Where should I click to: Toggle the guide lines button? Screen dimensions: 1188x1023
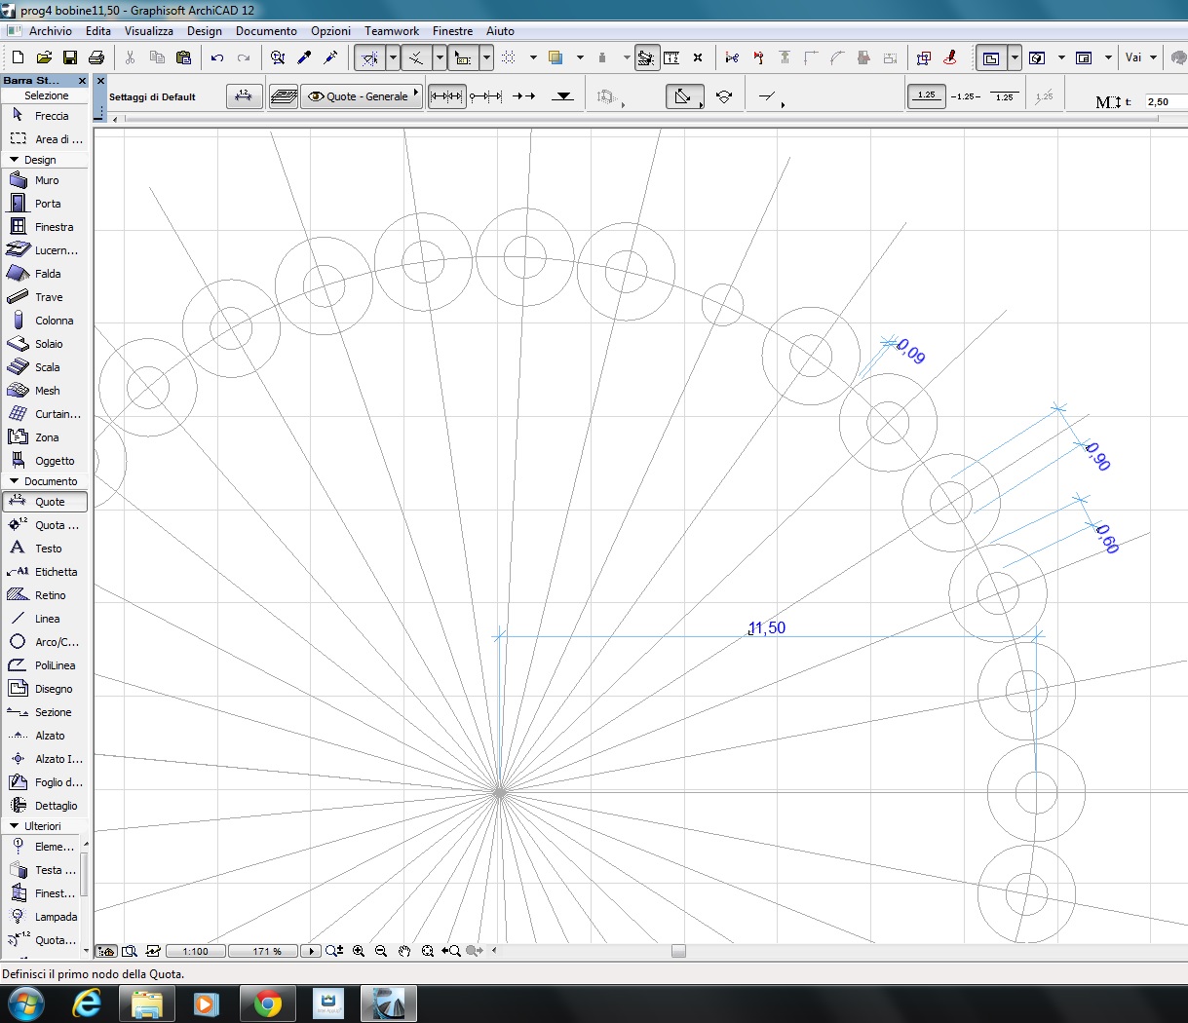click(x=369, y=58)
